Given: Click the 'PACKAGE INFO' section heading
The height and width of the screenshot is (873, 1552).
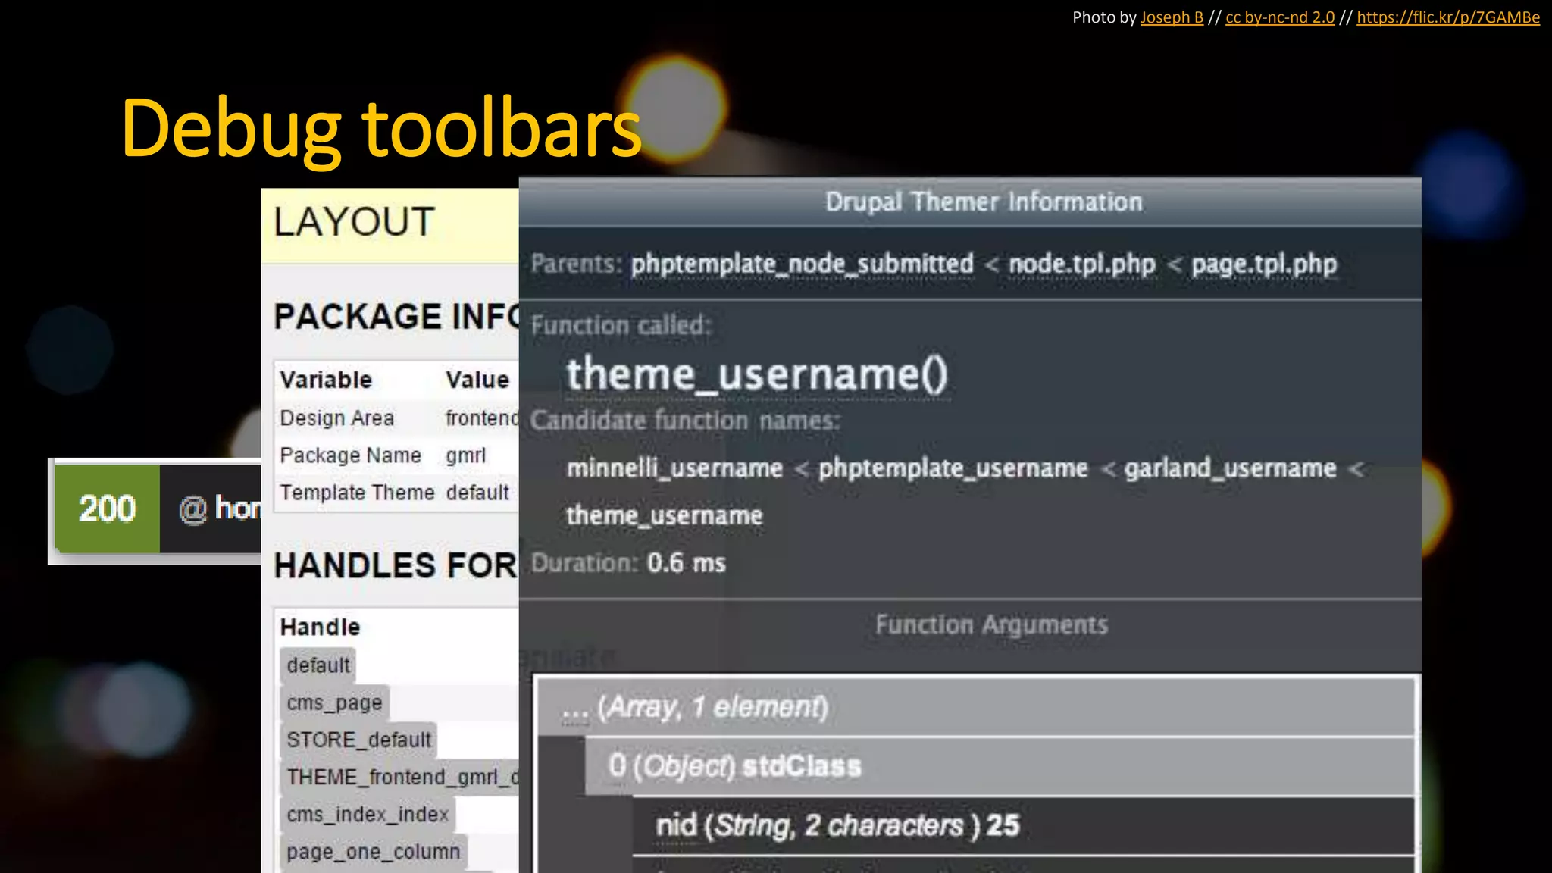Looking at the screenshot, I should (x=396, y=317).
